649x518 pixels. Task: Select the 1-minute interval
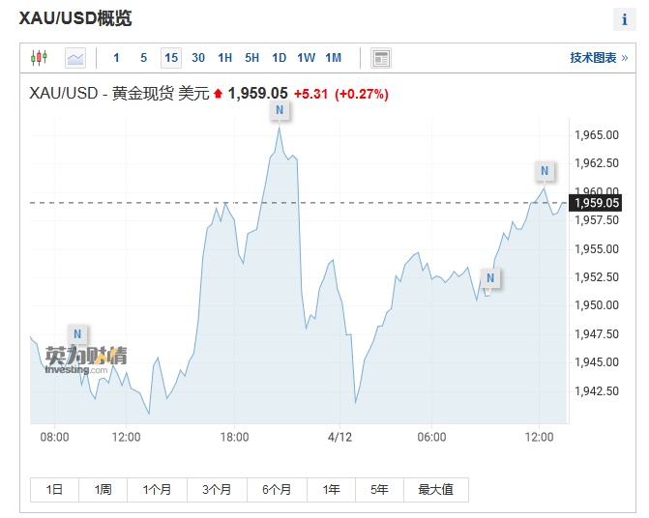pos(117,58)
